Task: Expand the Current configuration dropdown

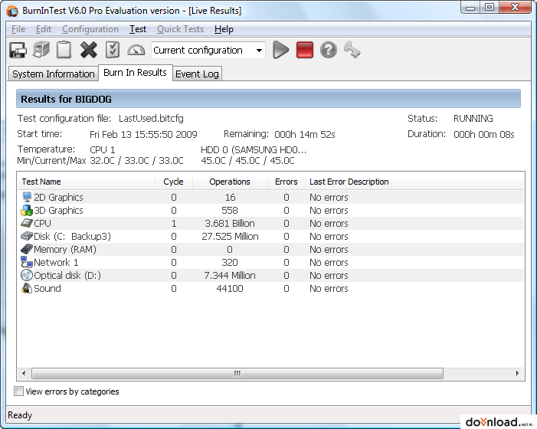Action: [x=259, y=51]
